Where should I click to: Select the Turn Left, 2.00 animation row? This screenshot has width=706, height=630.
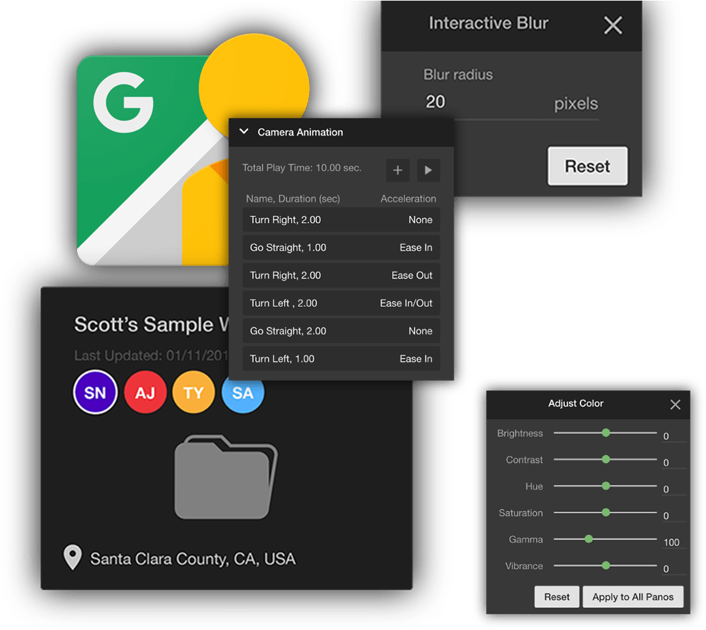(341, 303)
